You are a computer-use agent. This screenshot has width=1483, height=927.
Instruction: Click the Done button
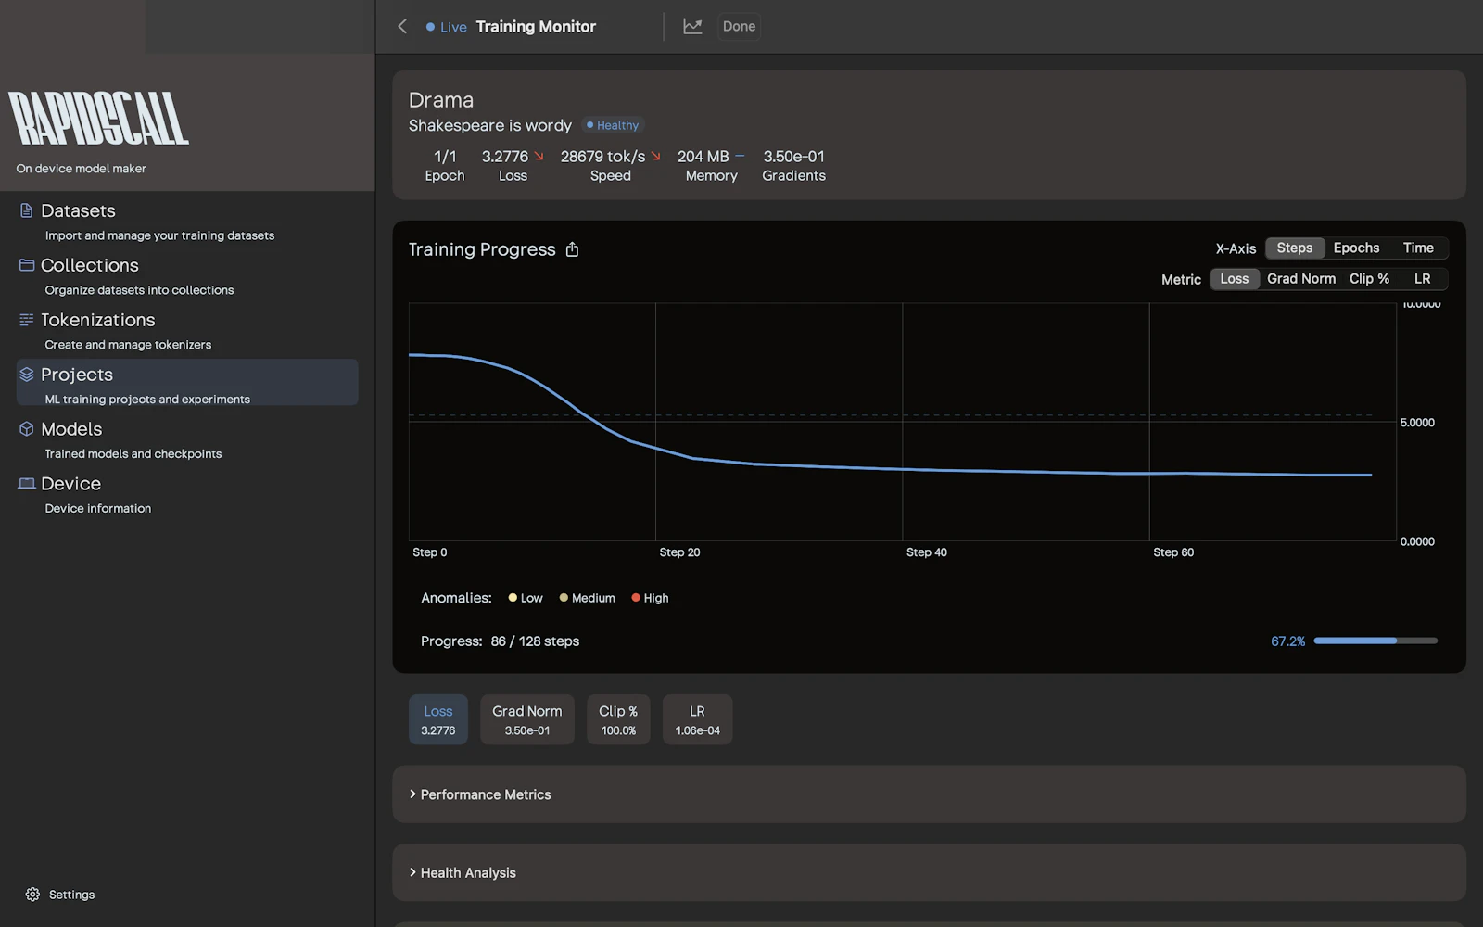click(x=739, y=26)
